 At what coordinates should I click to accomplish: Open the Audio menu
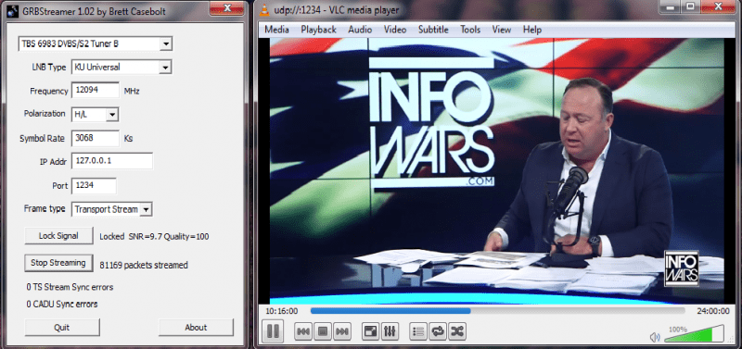(360, 30)
